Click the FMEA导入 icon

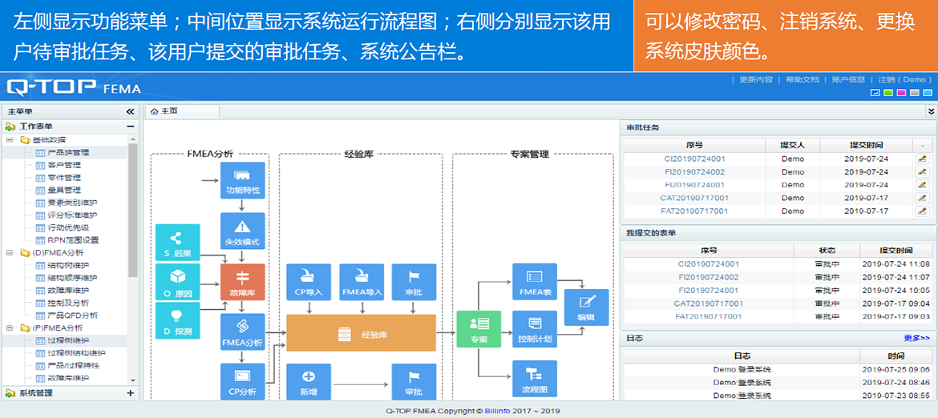pos(362,282)
